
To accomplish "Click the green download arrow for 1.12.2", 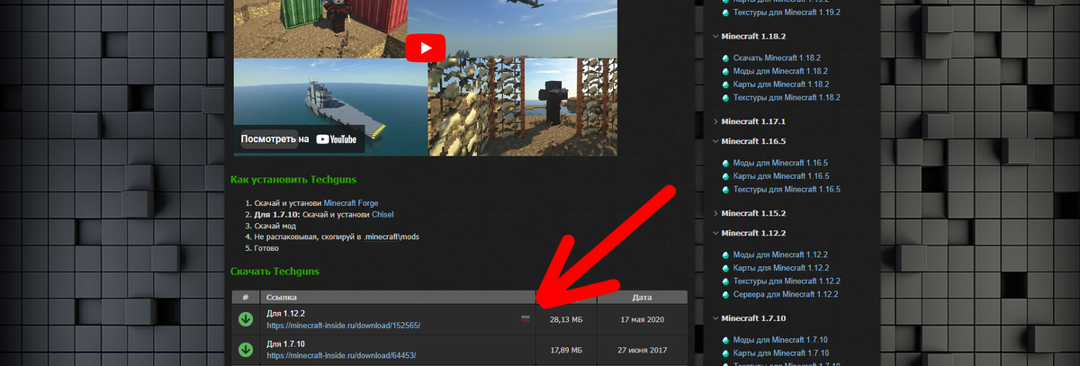I will pyautogui.click(x=245, y=319).
